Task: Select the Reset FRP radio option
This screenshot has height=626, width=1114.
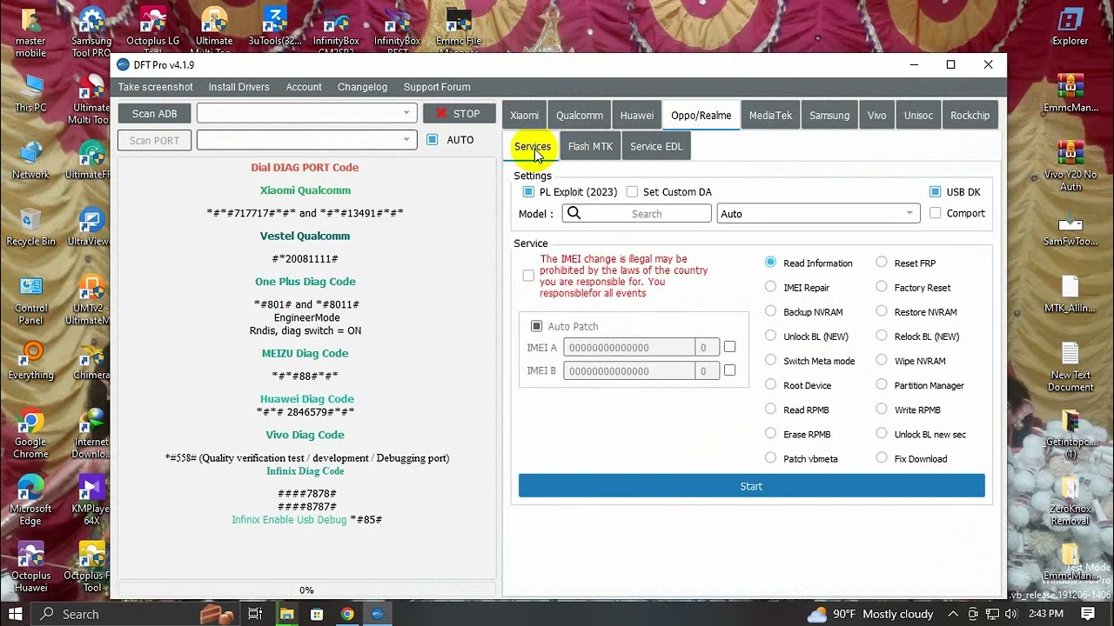Action: [x=882, y=263]
